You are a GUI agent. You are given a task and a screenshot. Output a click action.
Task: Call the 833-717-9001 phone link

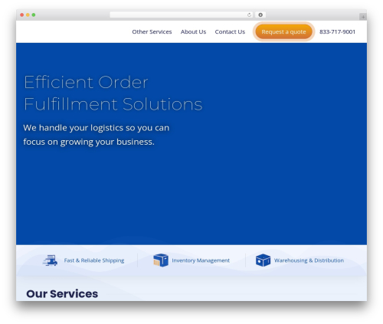coord(337,31)
